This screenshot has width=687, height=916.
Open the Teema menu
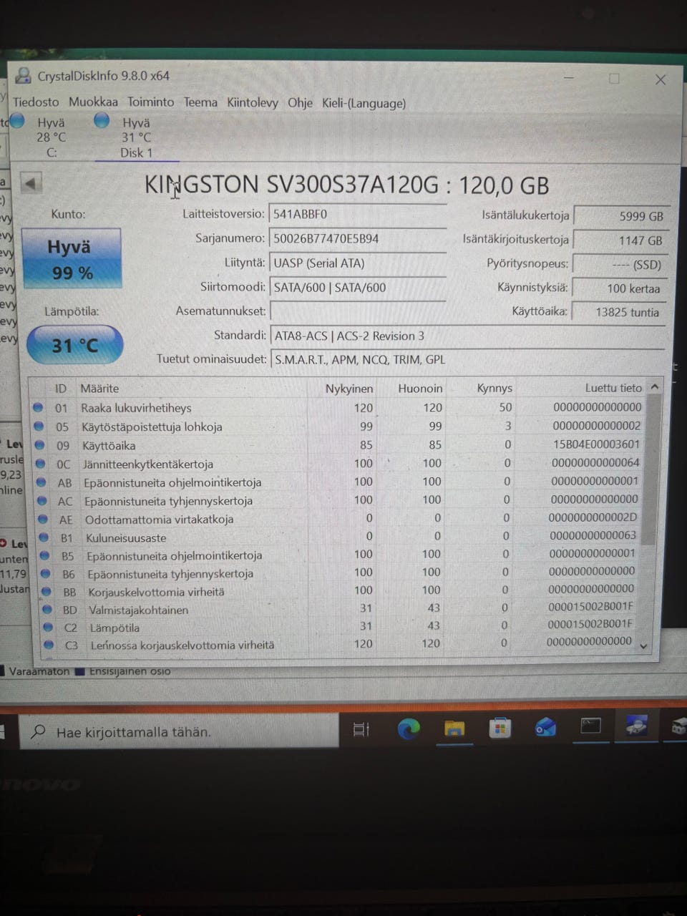[200, 102]
